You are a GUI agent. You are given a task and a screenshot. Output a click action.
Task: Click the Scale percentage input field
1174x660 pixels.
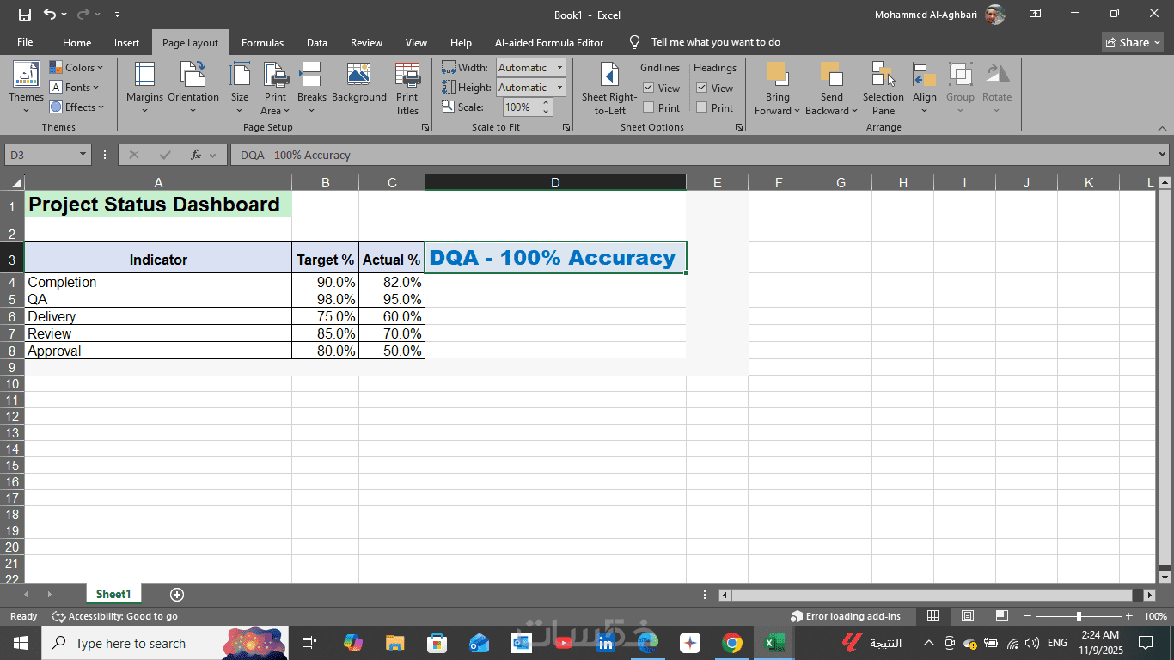coord(520,107)
